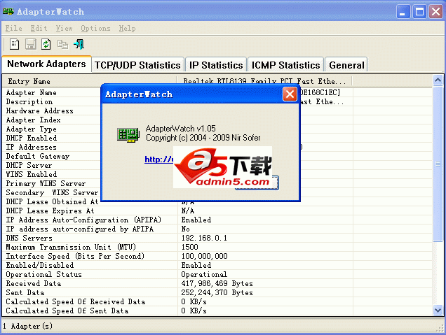Select the WINS Enabled row
The image size is (446, 335).
pos(217,174)
